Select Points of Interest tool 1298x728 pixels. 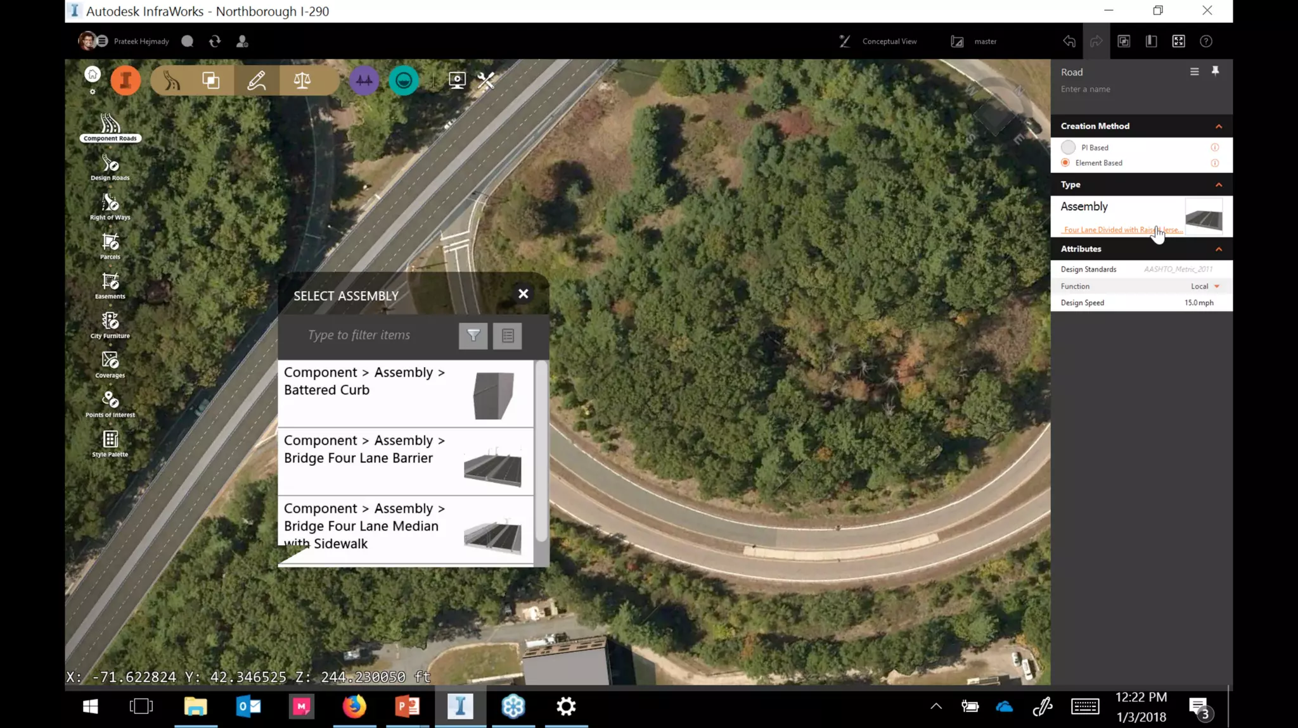pos(110,404)
